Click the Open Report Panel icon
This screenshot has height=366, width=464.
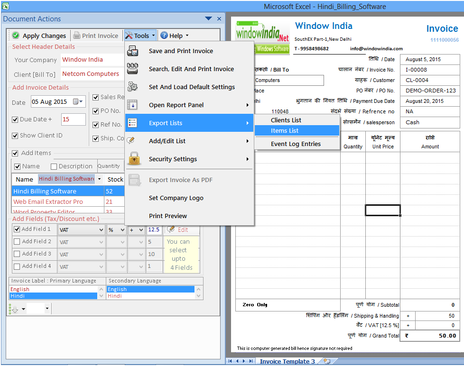click(132, 105)
